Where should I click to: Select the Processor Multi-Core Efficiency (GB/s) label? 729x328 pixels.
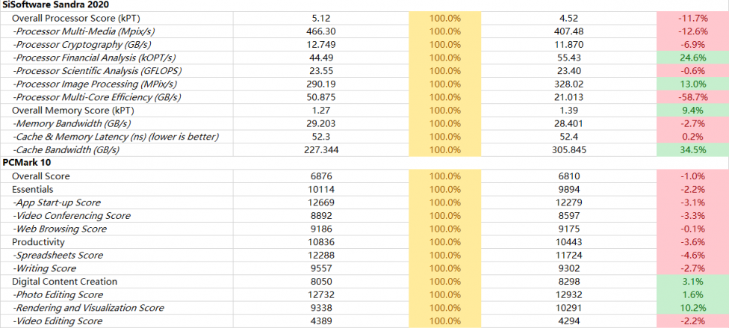click(x=96, y=97)
